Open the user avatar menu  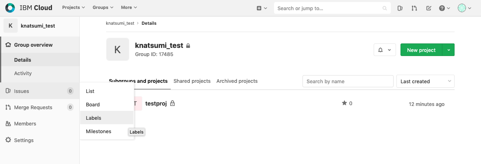tap(464, 8)
